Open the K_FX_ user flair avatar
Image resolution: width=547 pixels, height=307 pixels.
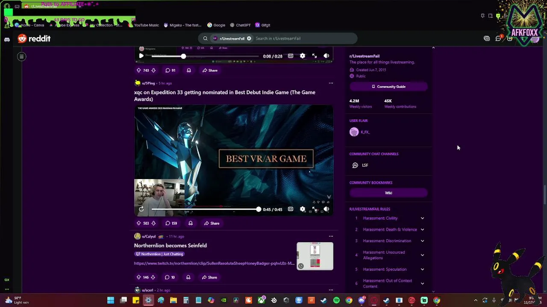click(354, 132)
